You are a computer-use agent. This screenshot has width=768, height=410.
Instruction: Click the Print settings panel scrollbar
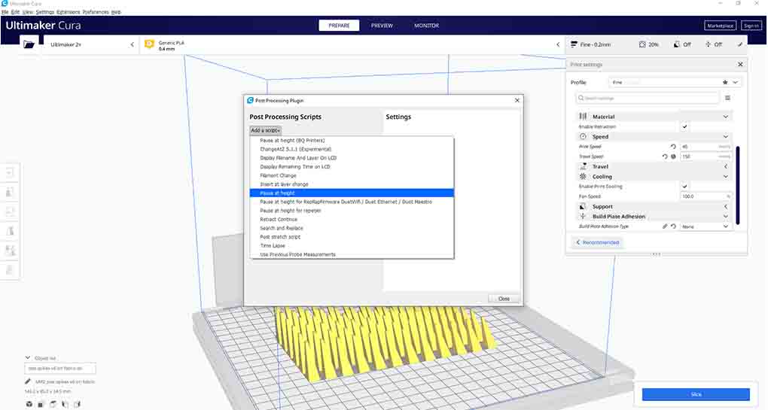tap(738, 185)
